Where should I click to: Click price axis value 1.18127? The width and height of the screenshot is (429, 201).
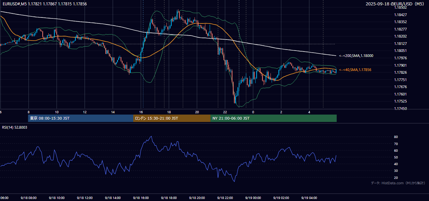click(401, 44)
